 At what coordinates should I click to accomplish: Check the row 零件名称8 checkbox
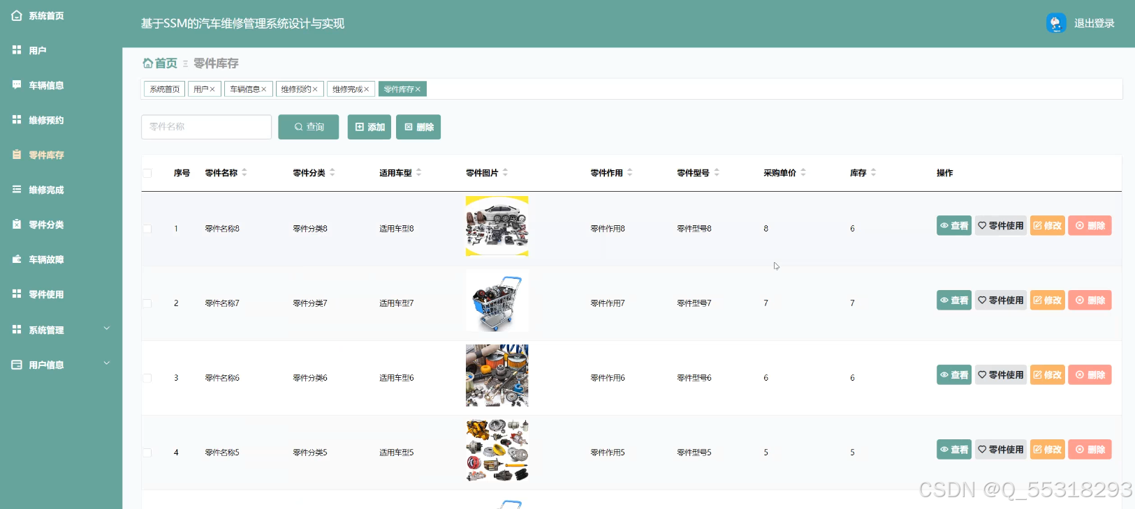(x=147, y=229)
